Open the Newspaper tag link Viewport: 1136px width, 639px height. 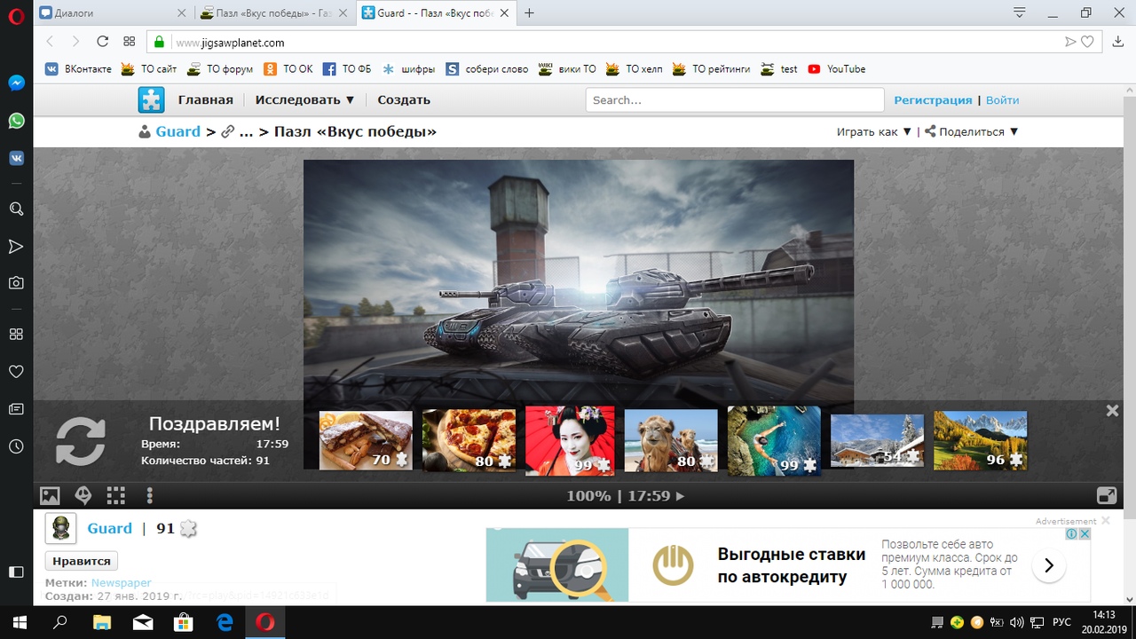tap(122, 583)
